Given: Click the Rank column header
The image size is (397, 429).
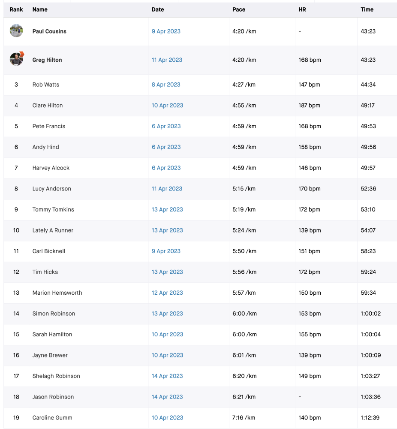Looking at the screenshot, I should point(16,9).
